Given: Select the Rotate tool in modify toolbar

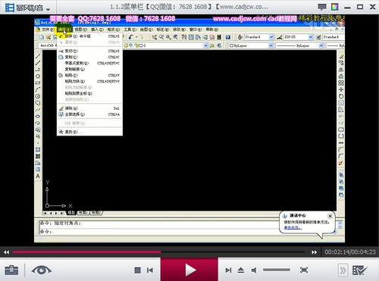Looking at the screenshot, I should pyautogui.click(x=341, y=96).
